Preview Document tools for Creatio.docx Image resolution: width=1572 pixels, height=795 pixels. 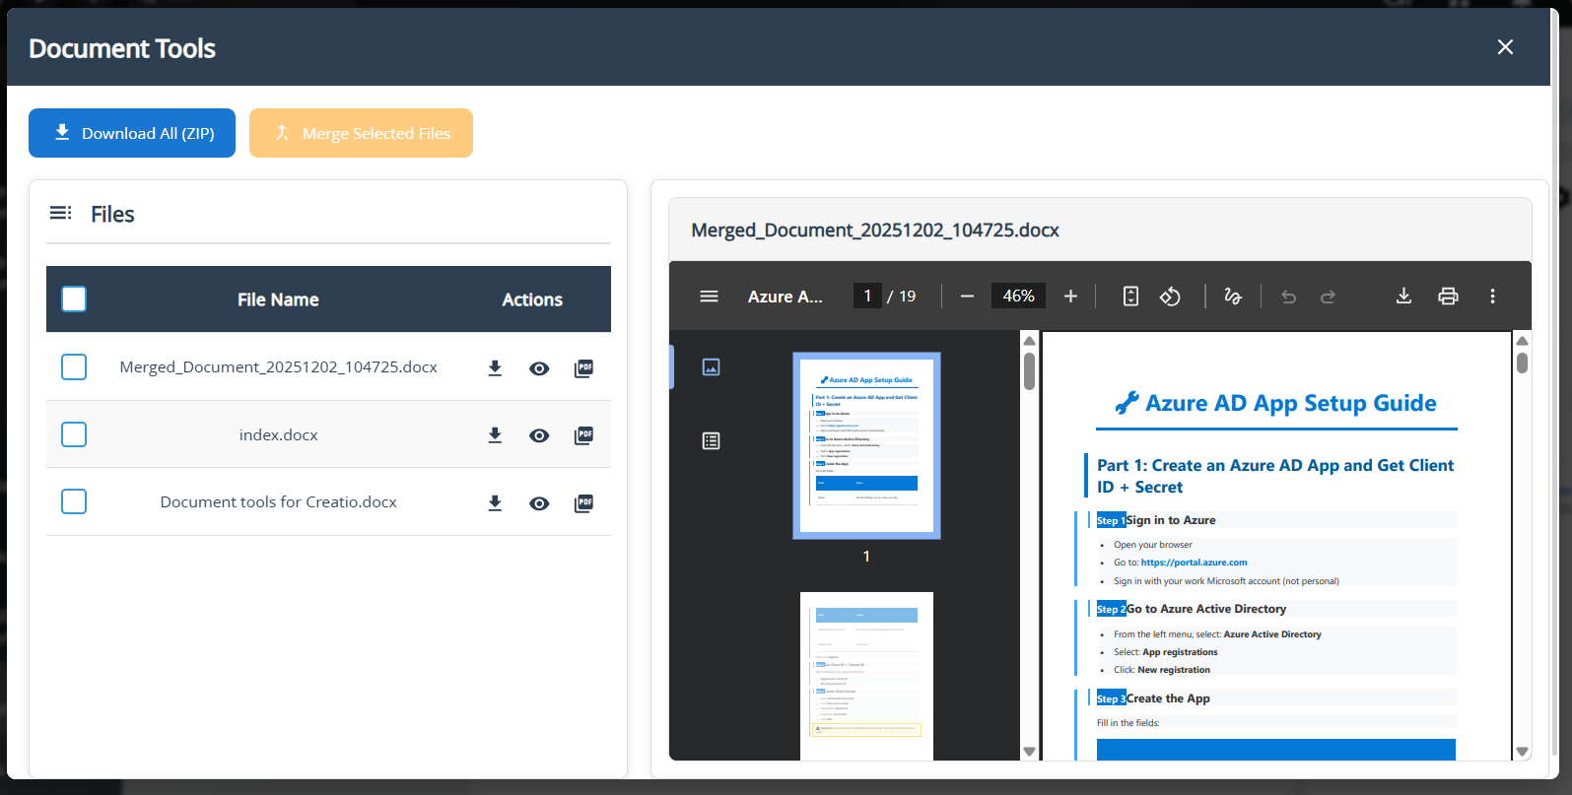point(539,503)
